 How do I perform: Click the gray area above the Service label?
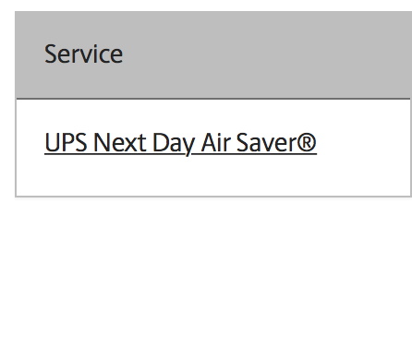pyautogui.click(x=84, y=27)
